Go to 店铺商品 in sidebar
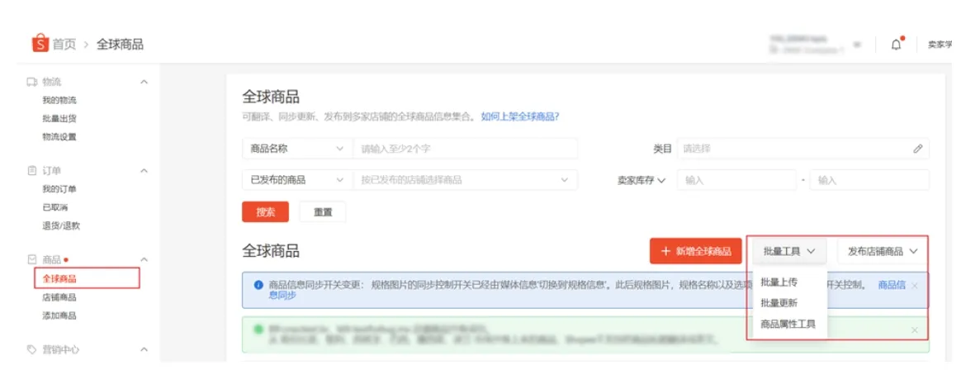The height and width of the screenshot is (389, 961). pyautogui.click(x=59, y=297)
